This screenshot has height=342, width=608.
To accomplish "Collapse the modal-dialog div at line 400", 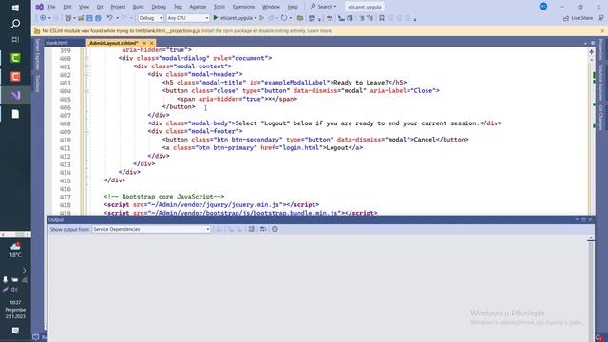I will [86, 58].
